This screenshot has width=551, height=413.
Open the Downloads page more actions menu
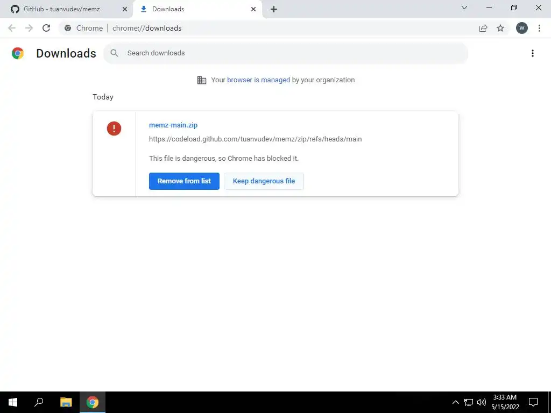(532, 53)
